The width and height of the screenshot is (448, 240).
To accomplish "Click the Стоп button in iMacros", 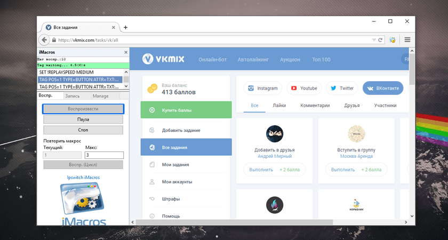I will pos(83,130).
